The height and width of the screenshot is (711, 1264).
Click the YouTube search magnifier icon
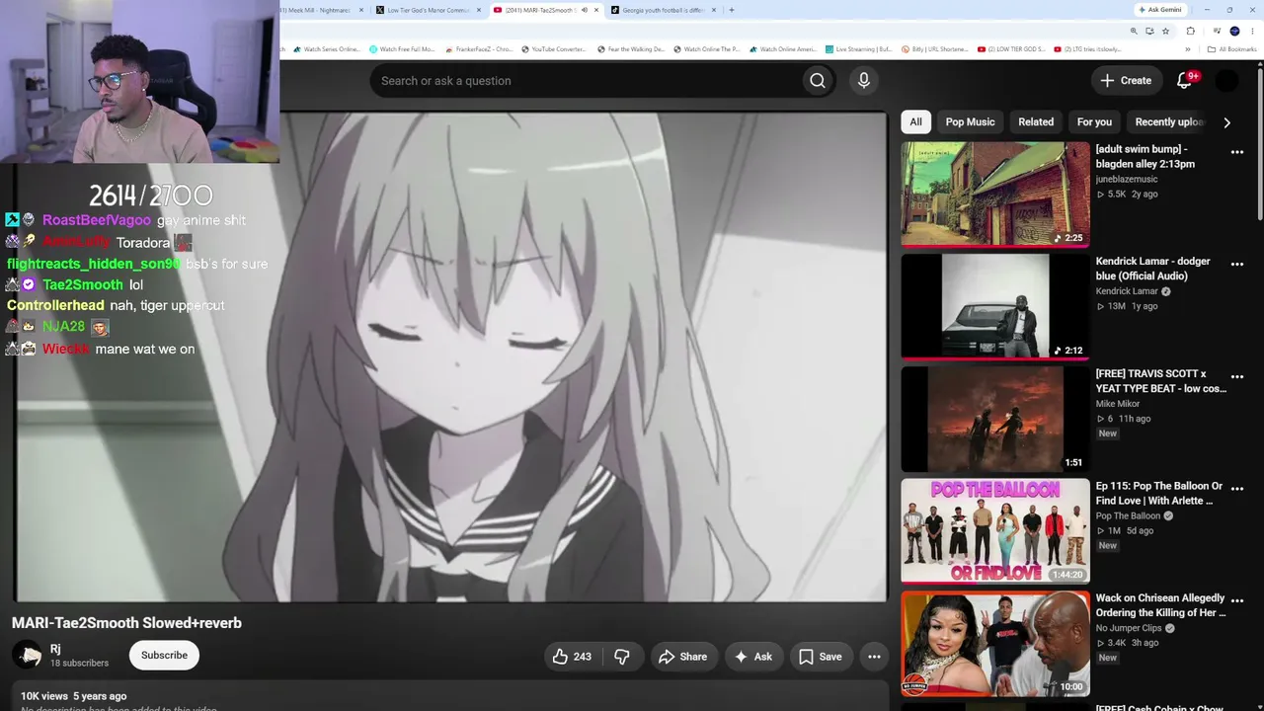(x=818, y=81)
